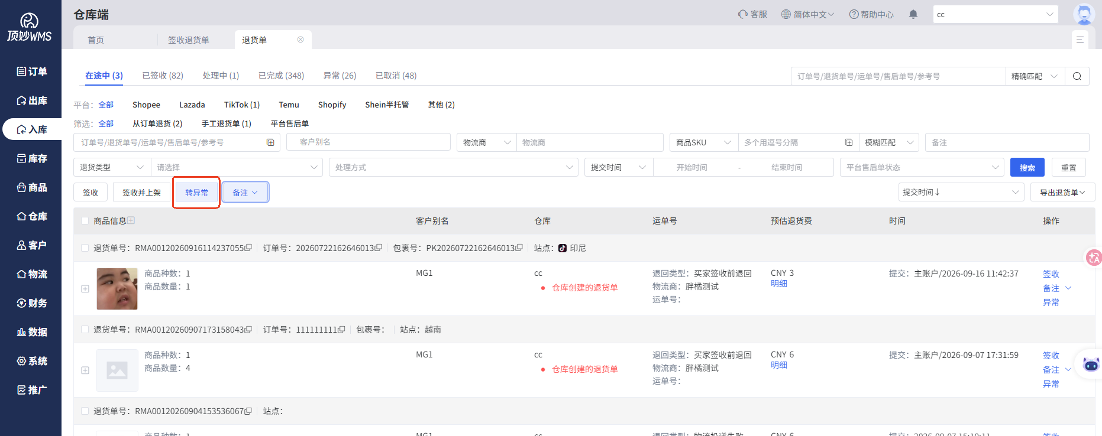Open the 系统 sidebar menu

pyautogui.click(x=32, y=361)
